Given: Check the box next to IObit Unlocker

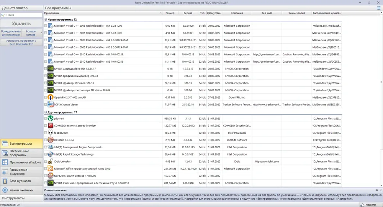Looking at the screenshot, I should click(46, 162).
